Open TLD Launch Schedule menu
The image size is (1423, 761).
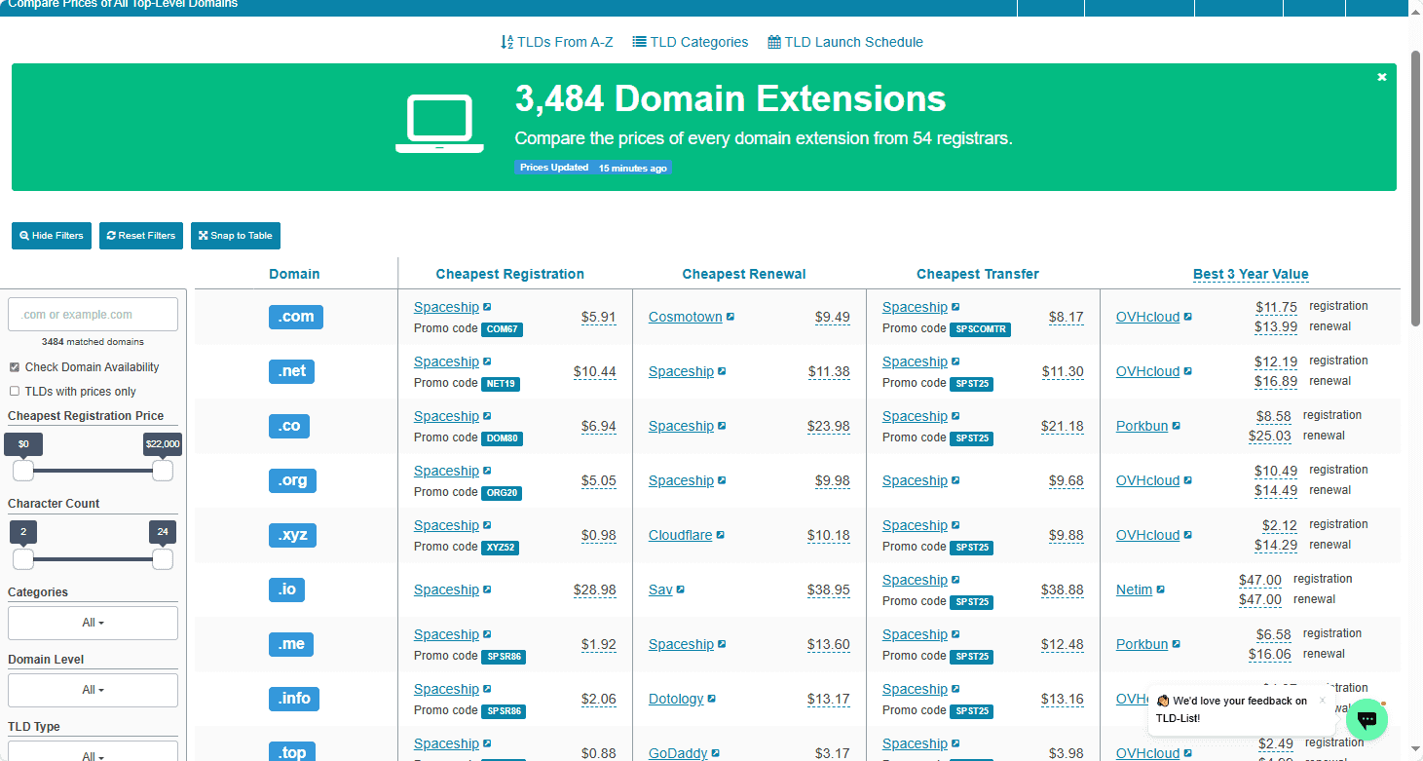(x=845, y=42)
